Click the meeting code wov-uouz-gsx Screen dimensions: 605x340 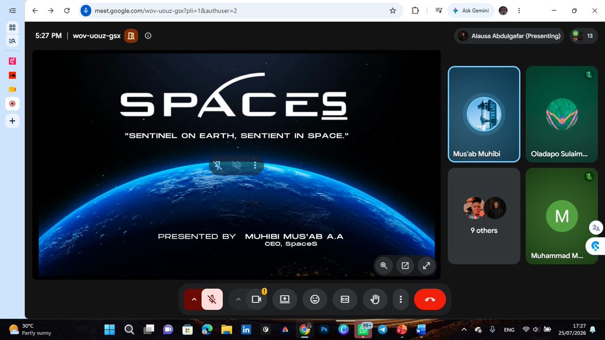click(97, 36)
